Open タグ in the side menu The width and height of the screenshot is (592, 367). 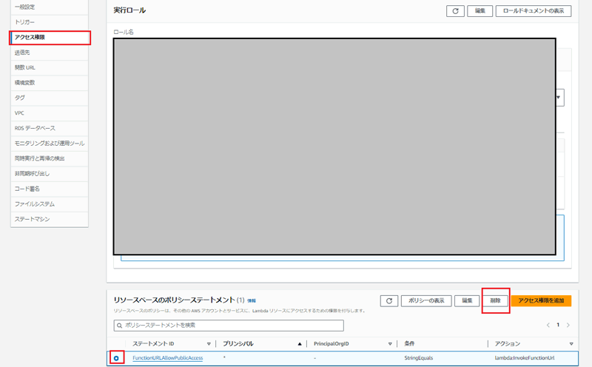[50, 98]
